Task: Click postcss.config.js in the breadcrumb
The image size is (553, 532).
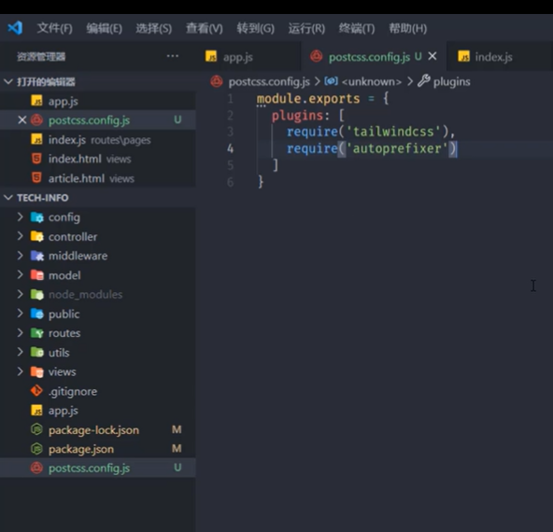Action: [x=269, y=82]
